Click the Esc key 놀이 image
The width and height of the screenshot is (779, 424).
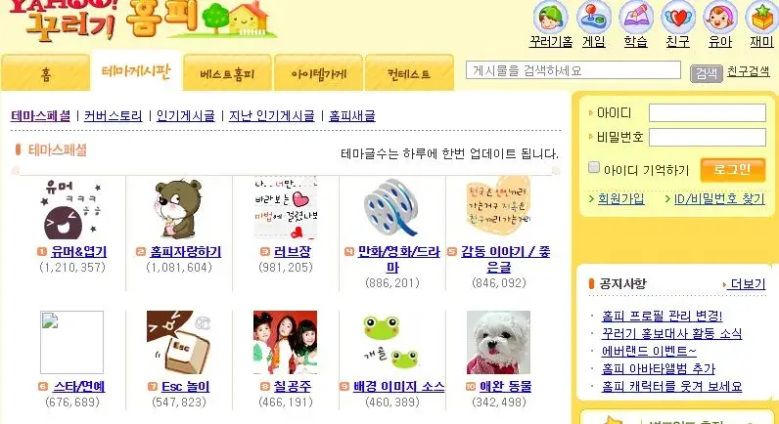(179, 342)
